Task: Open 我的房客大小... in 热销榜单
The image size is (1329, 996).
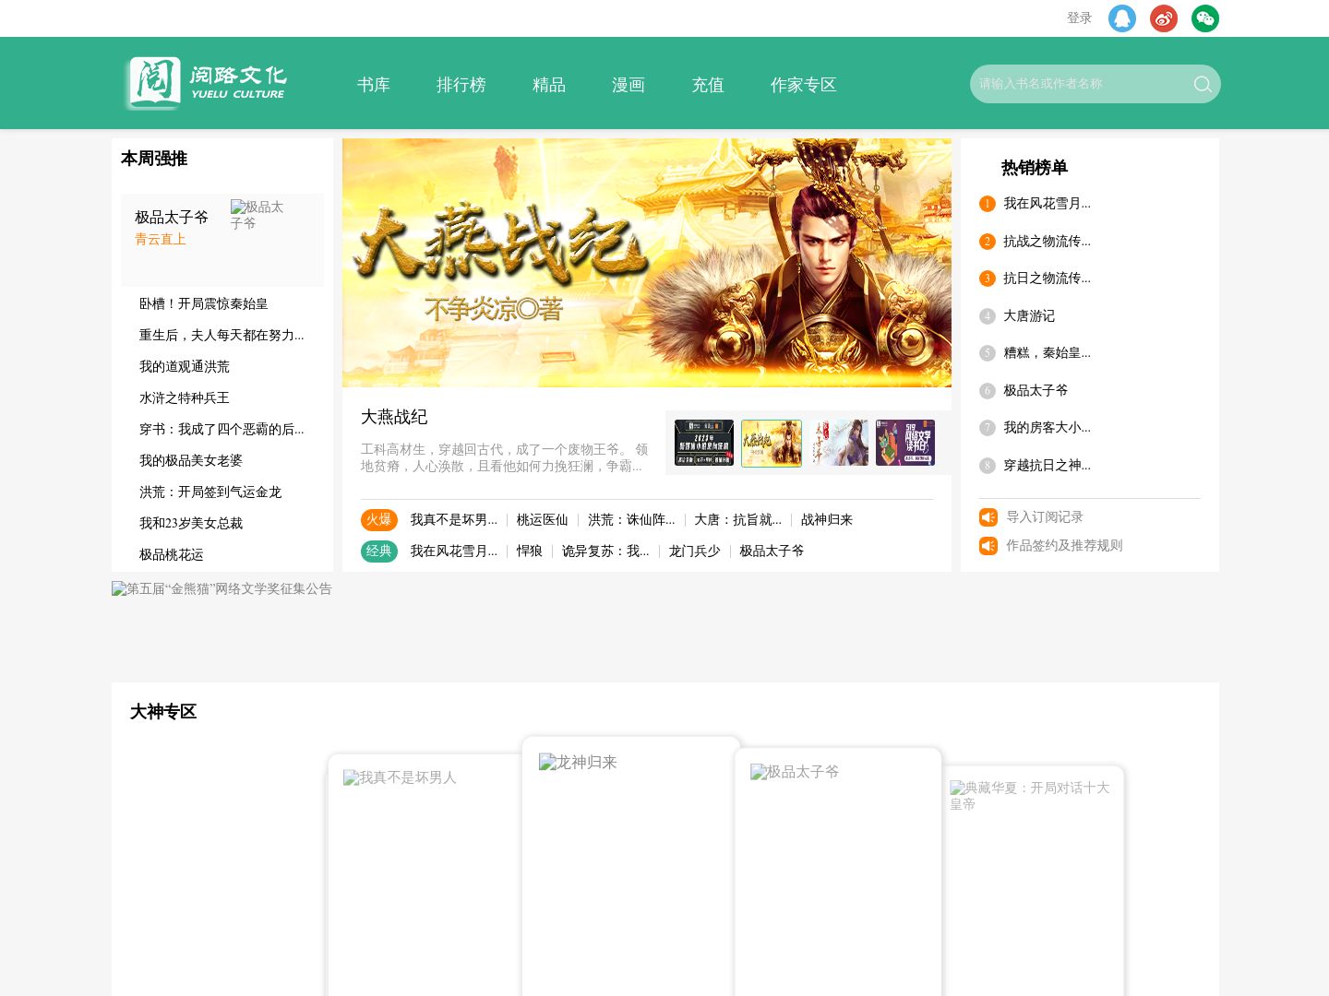Action: coord(1047,428)
